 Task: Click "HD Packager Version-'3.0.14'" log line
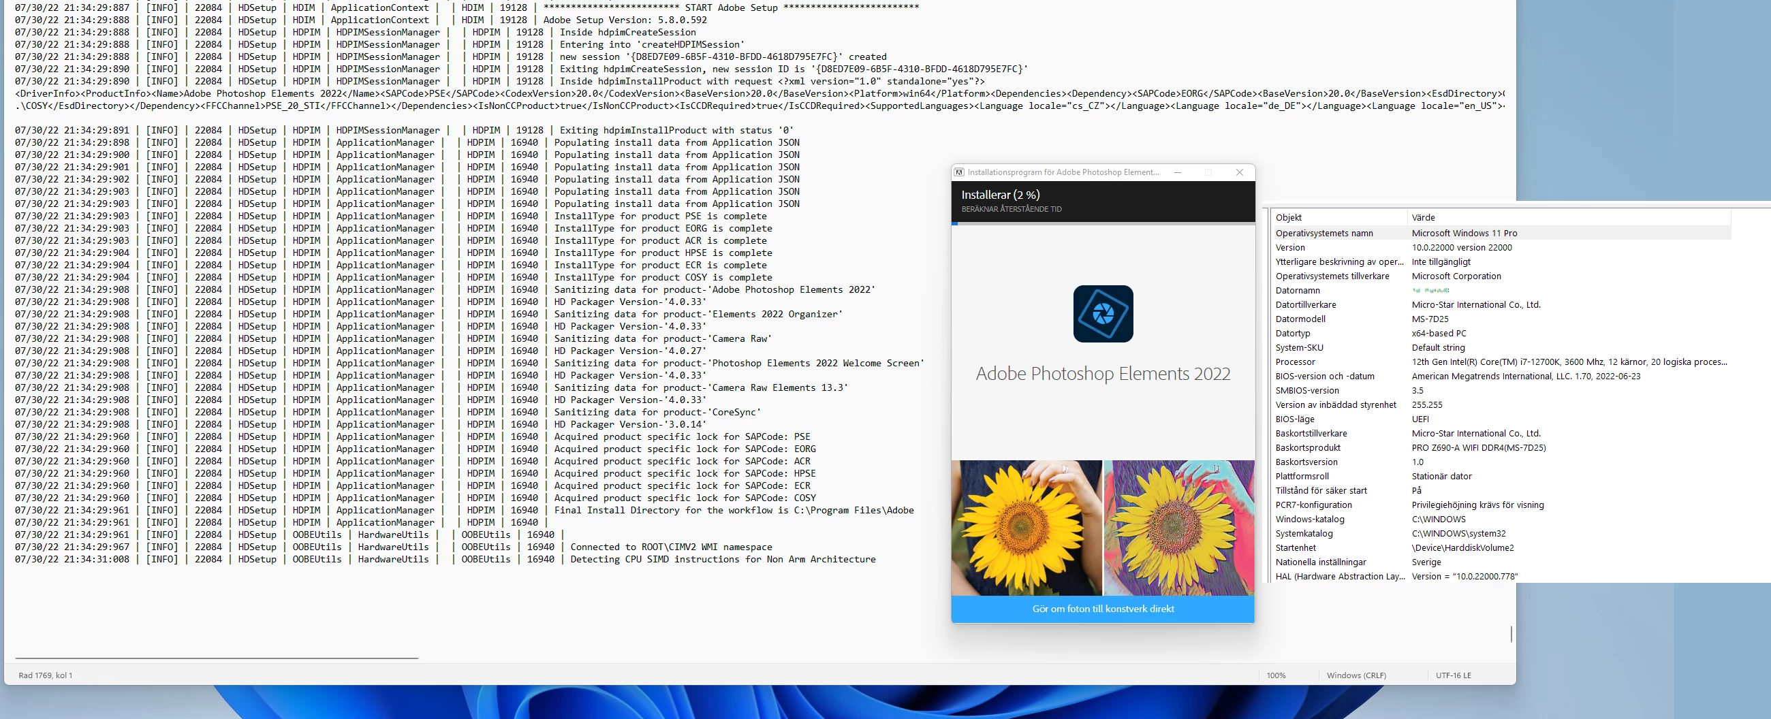361,425
